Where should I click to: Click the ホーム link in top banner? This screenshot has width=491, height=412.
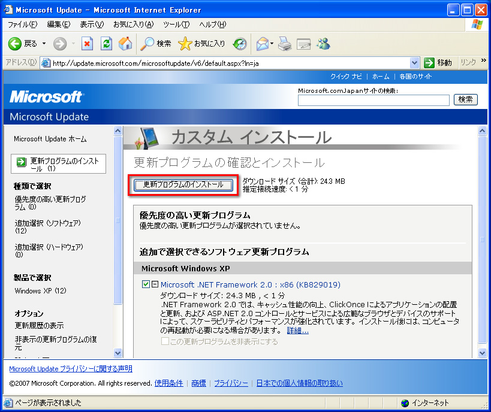(x=381, y=77)
